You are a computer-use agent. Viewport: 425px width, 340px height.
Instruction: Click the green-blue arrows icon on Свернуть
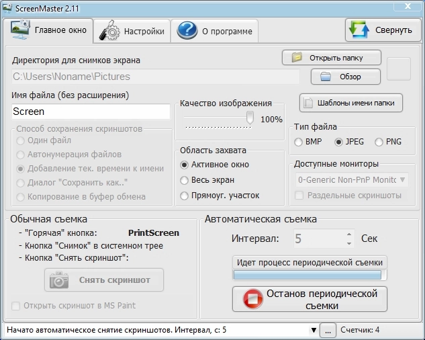pos(359,30)
